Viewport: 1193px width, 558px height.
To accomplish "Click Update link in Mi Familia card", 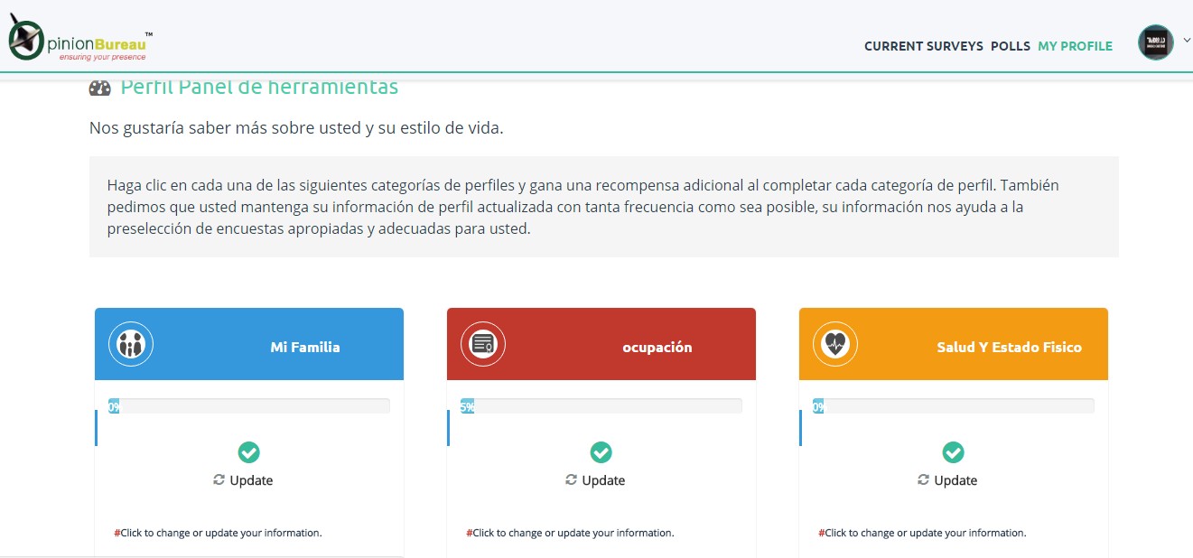I will pyautogui.click(x=251, y=480).
